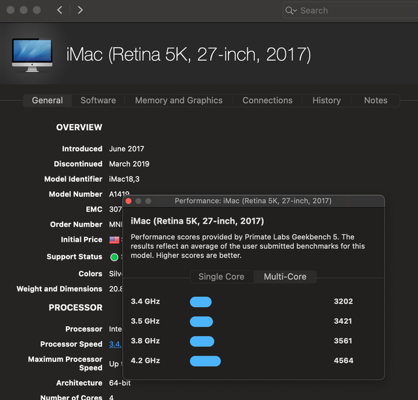Click the 3.4 GHz score bar
This screenshot has width=418, height=400.
(x=201, y=302)
